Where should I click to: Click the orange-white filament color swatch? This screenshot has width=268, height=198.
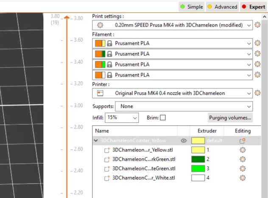click(100, 75)
